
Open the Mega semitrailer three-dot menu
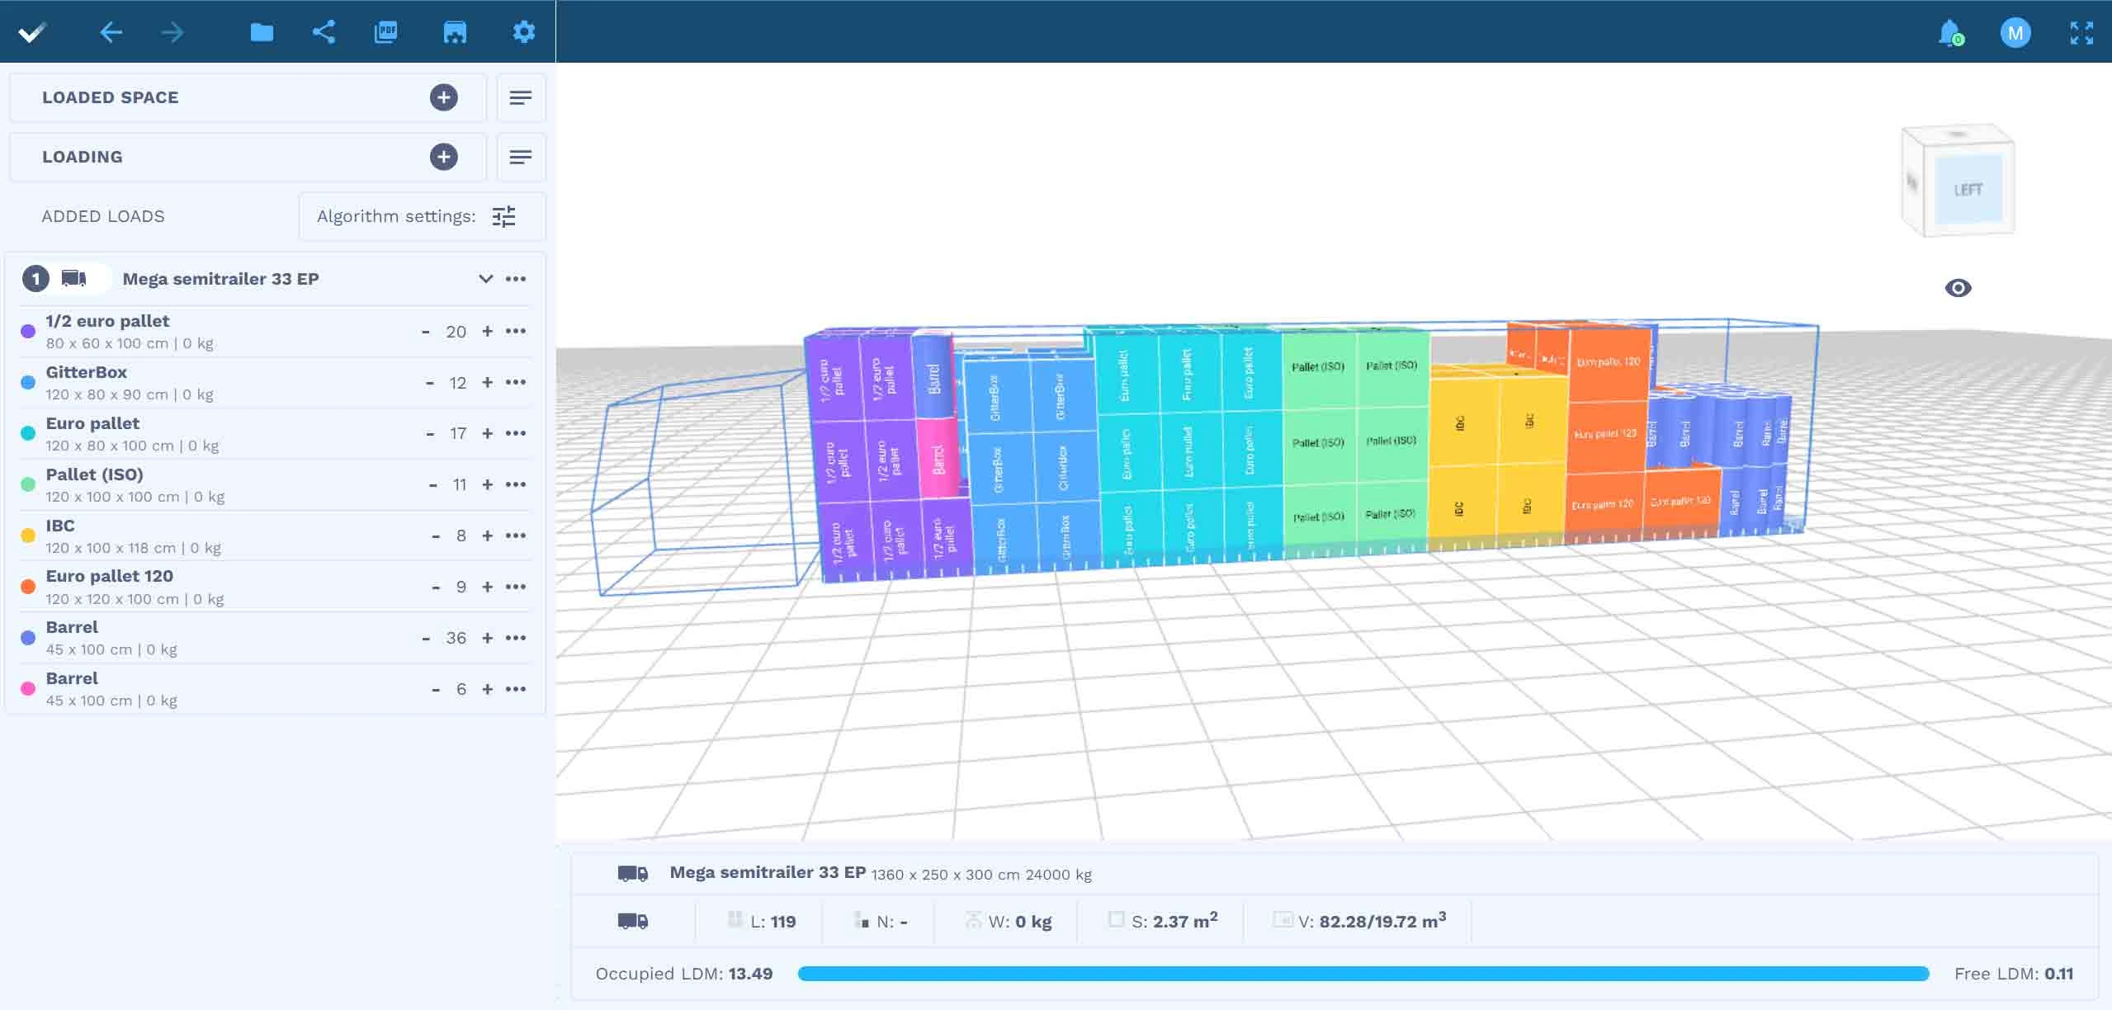click(x=516, y=279)
